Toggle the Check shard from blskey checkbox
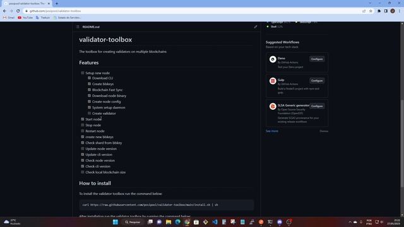The width and height of the screenshot is (404, 227). click(83, 143)
